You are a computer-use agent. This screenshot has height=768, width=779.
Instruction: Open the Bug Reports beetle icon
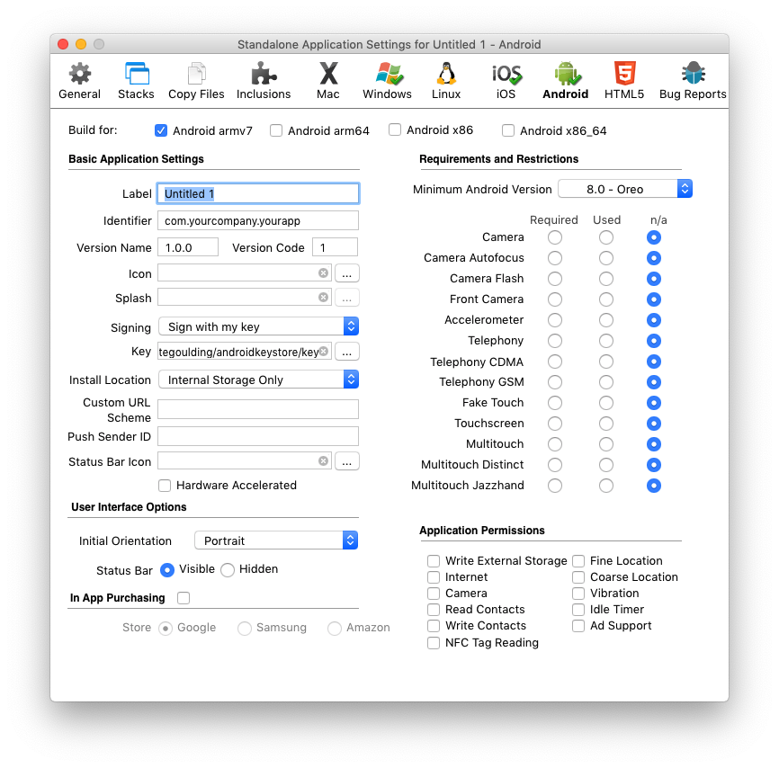coord(693,74)
